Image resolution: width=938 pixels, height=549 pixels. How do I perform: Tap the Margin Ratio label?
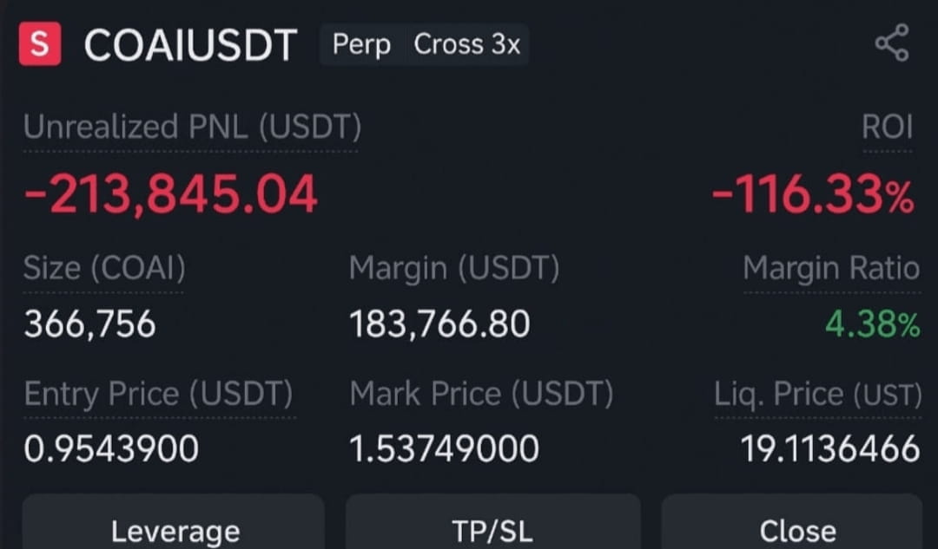(x=831, y=268)
